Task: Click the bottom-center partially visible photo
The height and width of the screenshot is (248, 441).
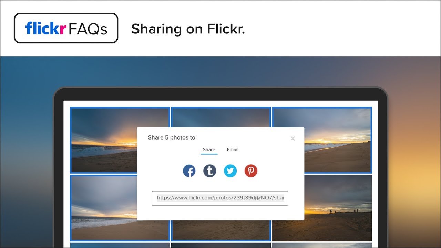Action: pyautogui.click(x=220, y=245)
